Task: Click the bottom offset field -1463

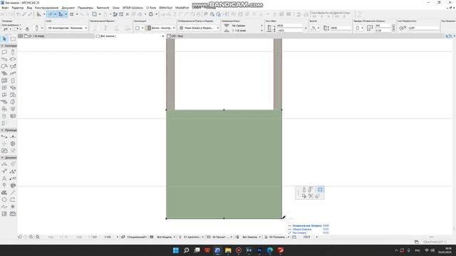Action: [289, 31]
